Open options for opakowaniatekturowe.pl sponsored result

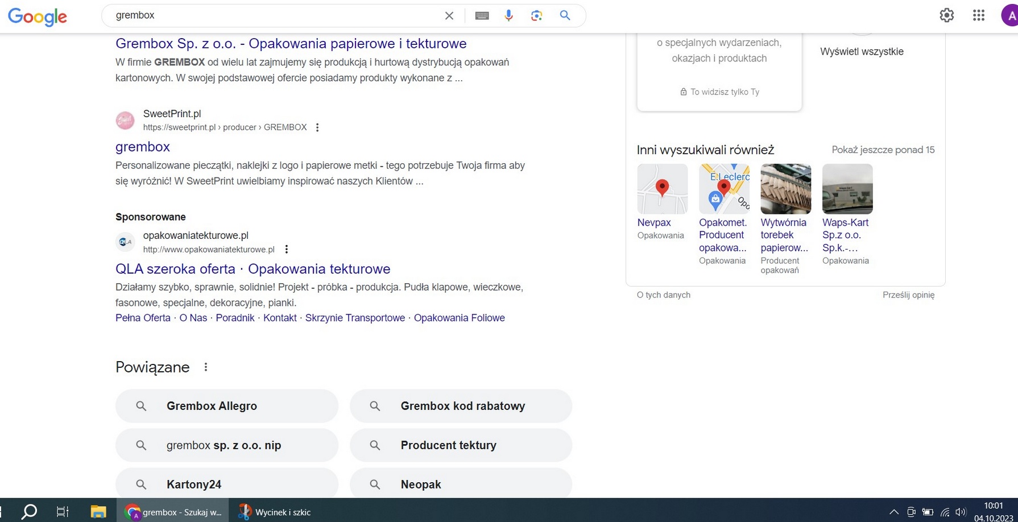(x=287, y=249)
